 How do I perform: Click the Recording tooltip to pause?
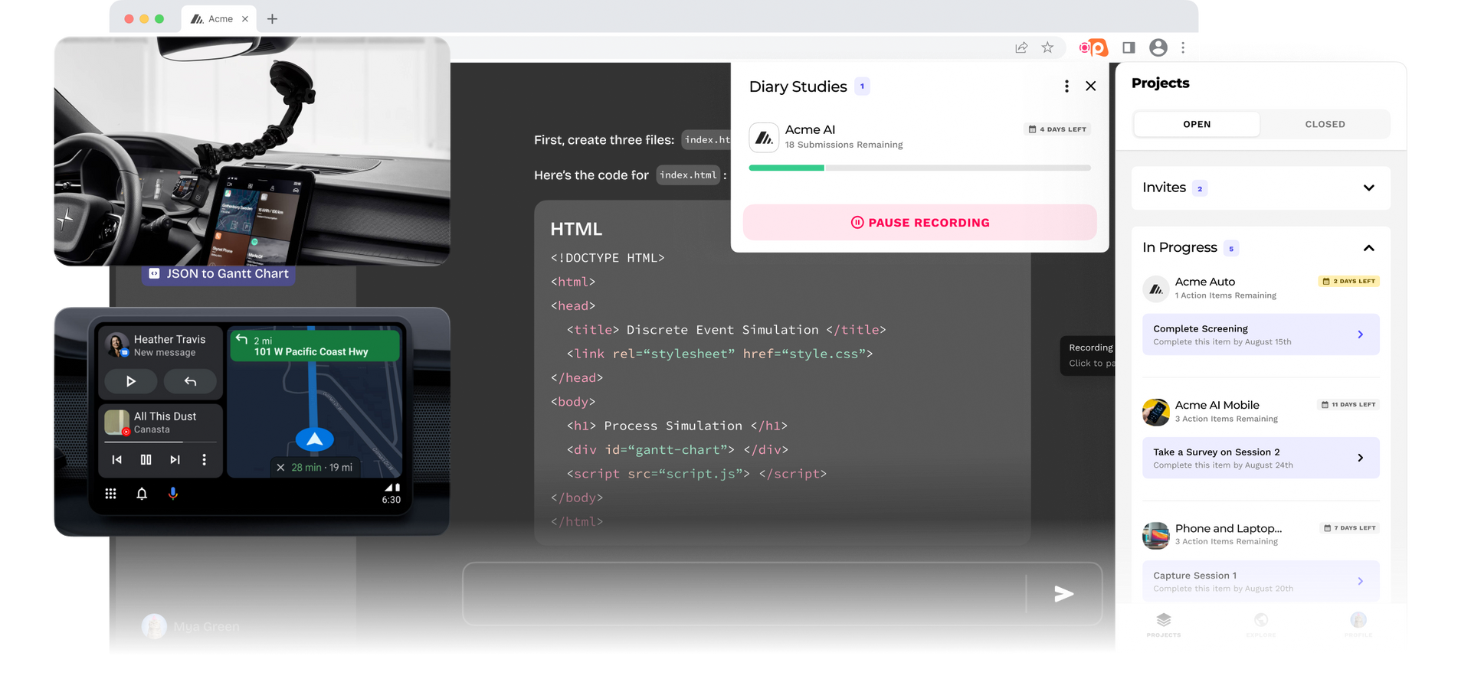click(x=1088, y=355)
